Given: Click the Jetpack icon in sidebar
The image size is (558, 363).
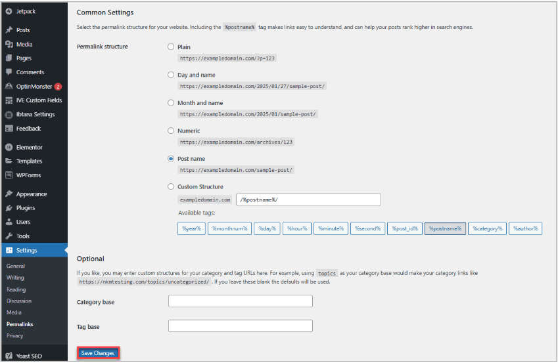Looking at the screenshot, I should tap(9, 11).
